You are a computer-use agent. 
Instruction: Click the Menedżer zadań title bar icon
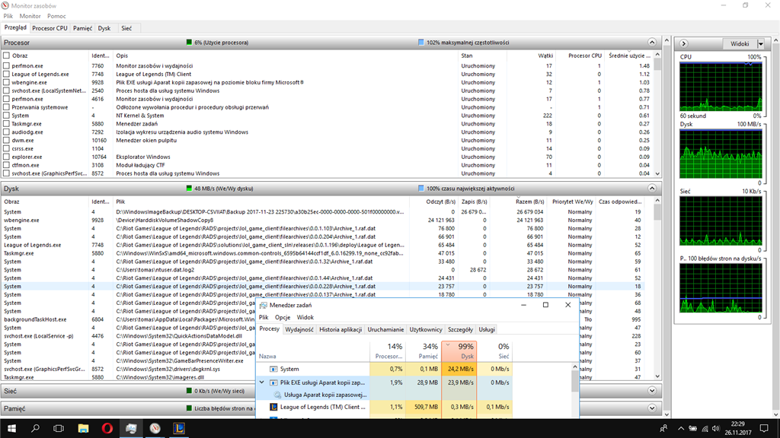[x=263, y=305]
